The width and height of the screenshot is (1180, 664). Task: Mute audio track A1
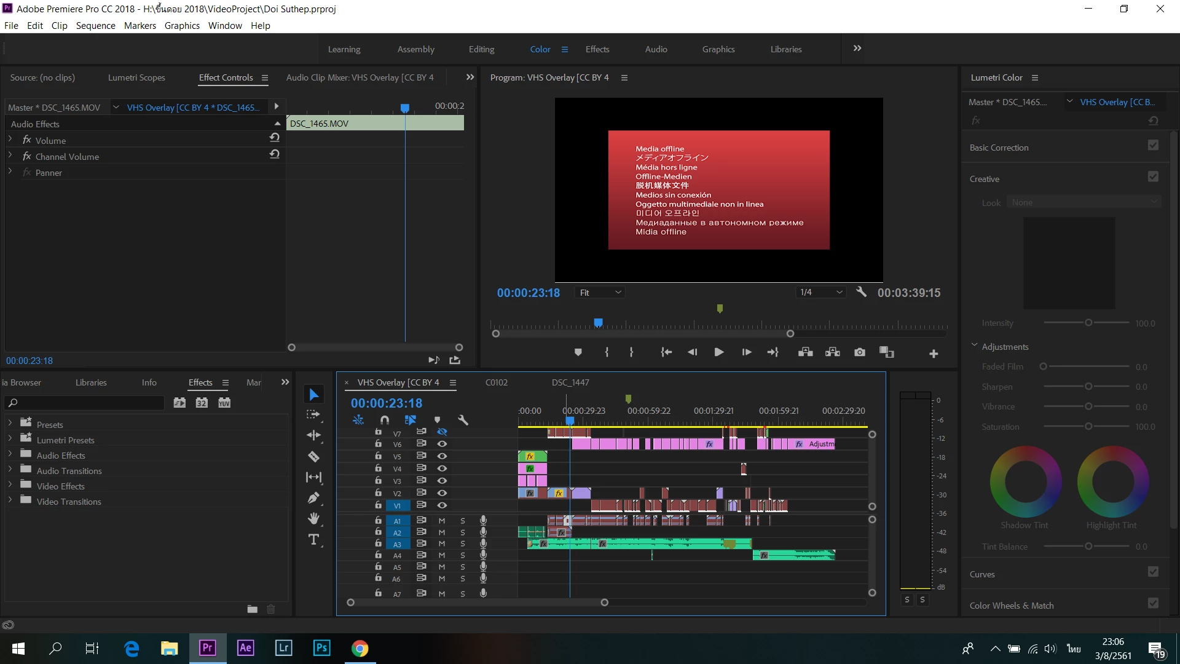441,521
